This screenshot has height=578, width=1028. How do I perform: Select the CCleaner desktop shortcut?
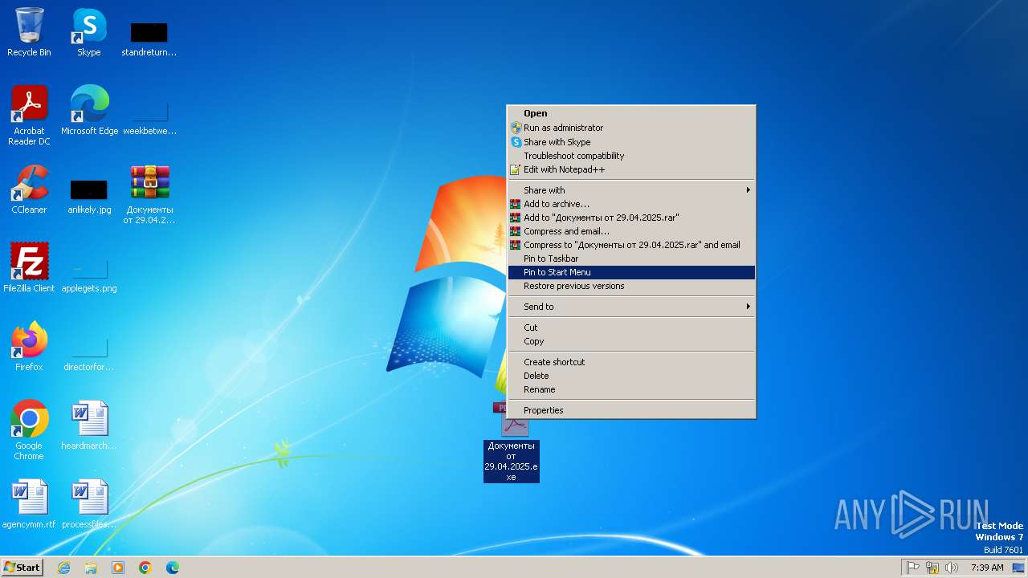[29, 189]
